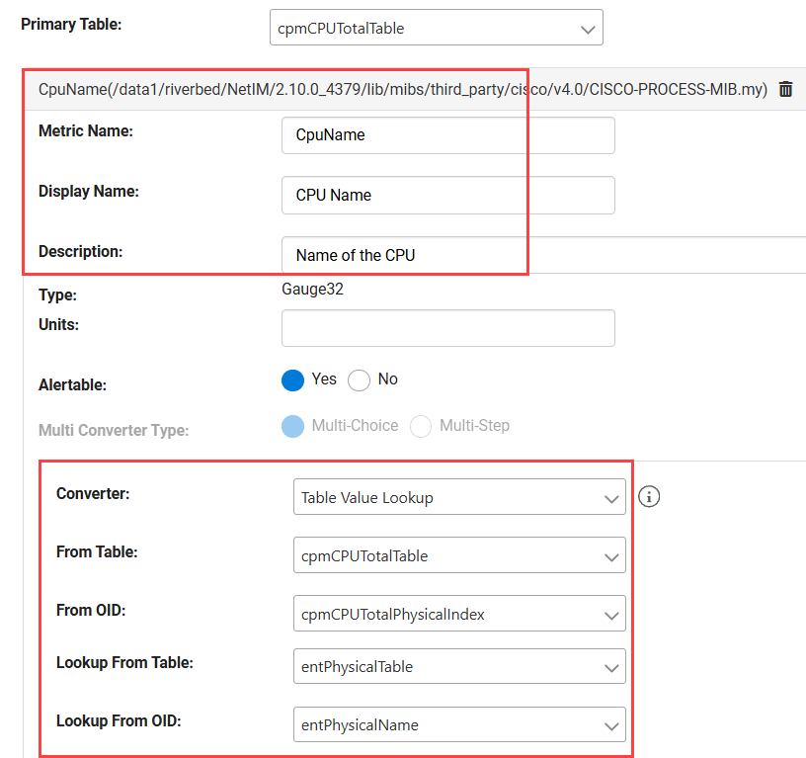Image resolution: width=806 pixels, height=758 pixels.
Task: Open the Primary Table dropdown
Action: 436,29
